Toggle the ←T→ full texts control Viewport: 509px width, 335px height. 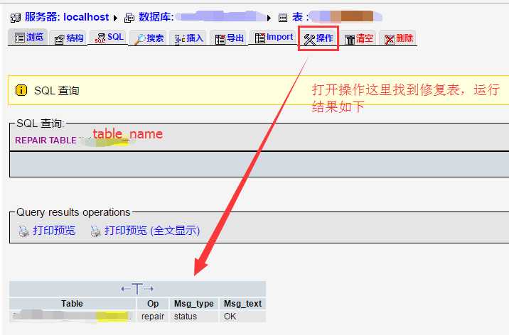(137, 288)
